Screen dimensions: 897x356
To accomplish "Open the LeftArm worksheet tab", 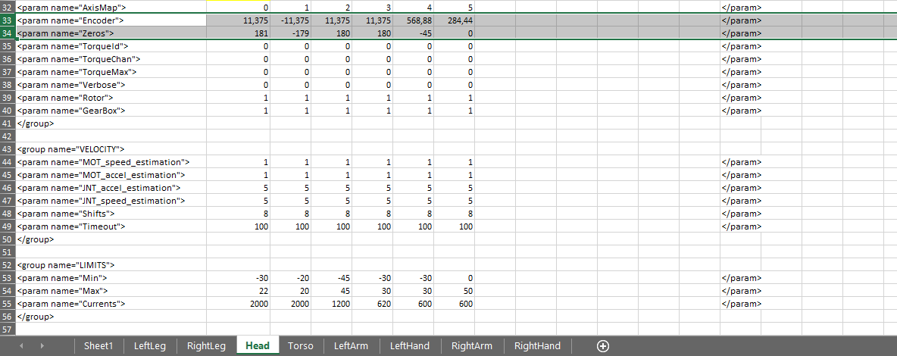I will click(x=351, y=346).
